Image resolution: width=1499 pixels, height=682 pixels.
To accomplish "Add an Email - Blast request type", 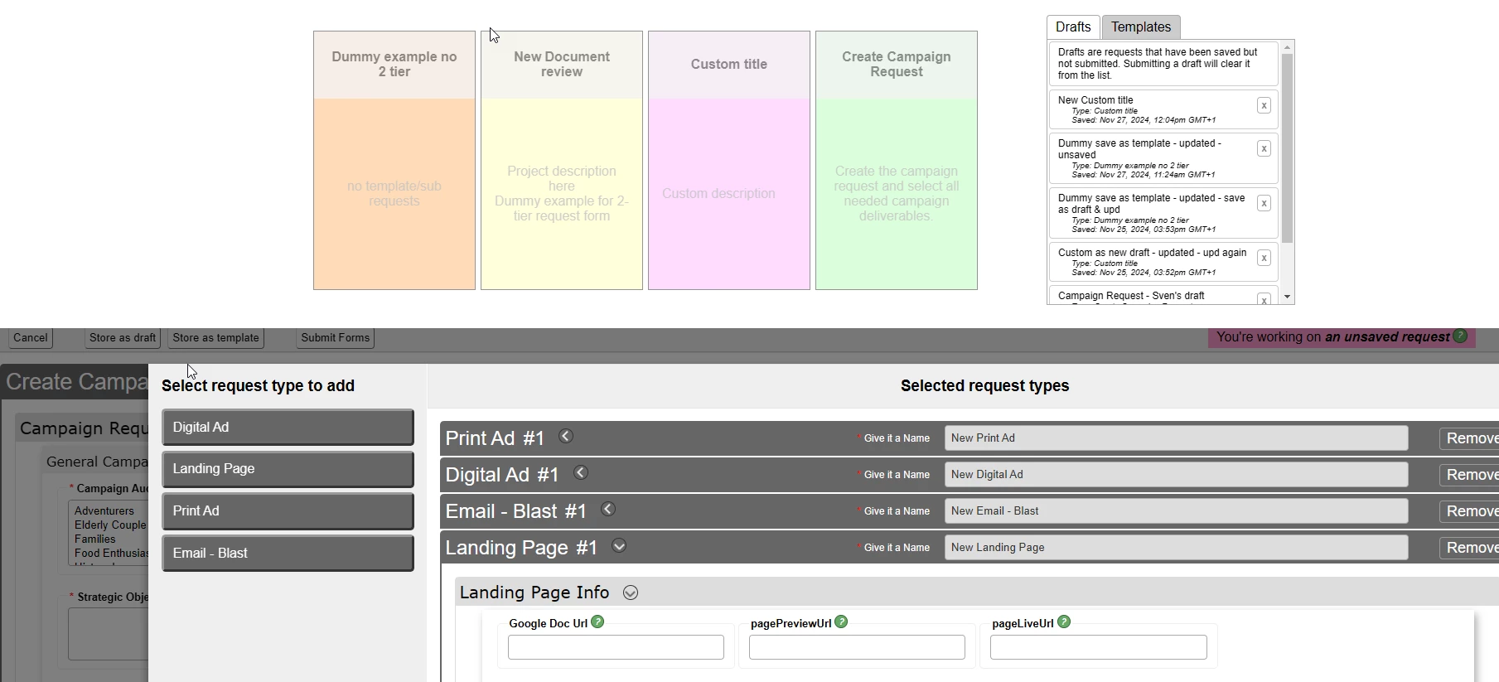I will (288, 554).
